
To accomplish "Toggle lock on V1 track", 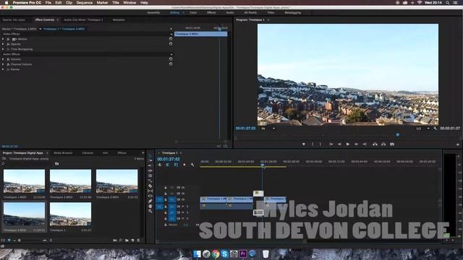I will (x=166, y=199).
